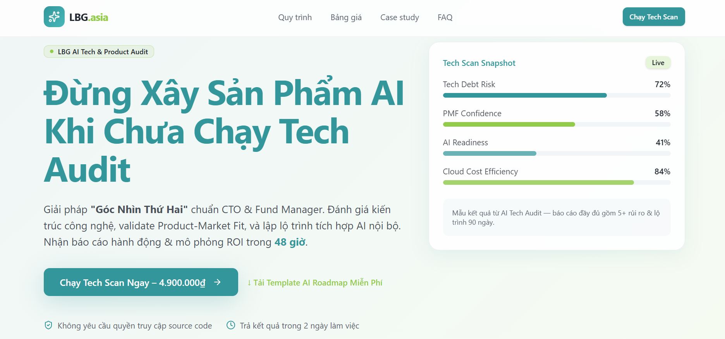The height and width of the screenshot is (339, 725).
Task: Download the free AI Roadmap template
Action: [x=314, y=283]
